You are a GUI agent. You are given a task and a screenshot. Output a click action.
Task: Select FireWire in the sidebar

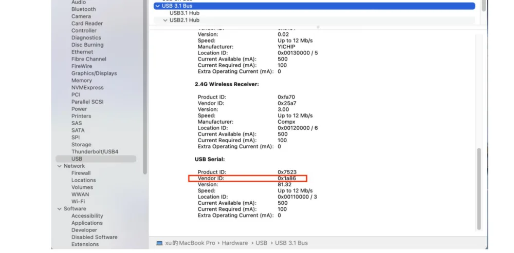point(81,66)
